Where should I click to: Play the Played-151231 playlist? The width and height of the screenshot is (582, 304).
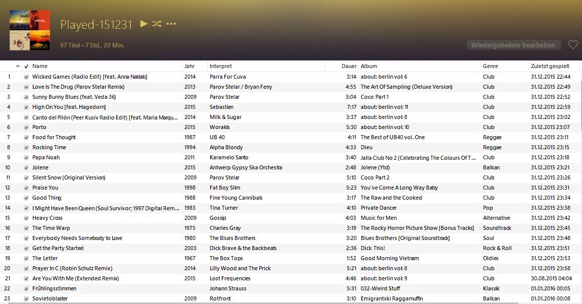click(143, 24)
